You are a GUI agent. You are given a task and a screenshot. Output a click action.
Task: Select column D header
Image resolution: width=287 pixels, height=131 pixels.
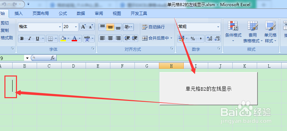(x=73, y=66)
